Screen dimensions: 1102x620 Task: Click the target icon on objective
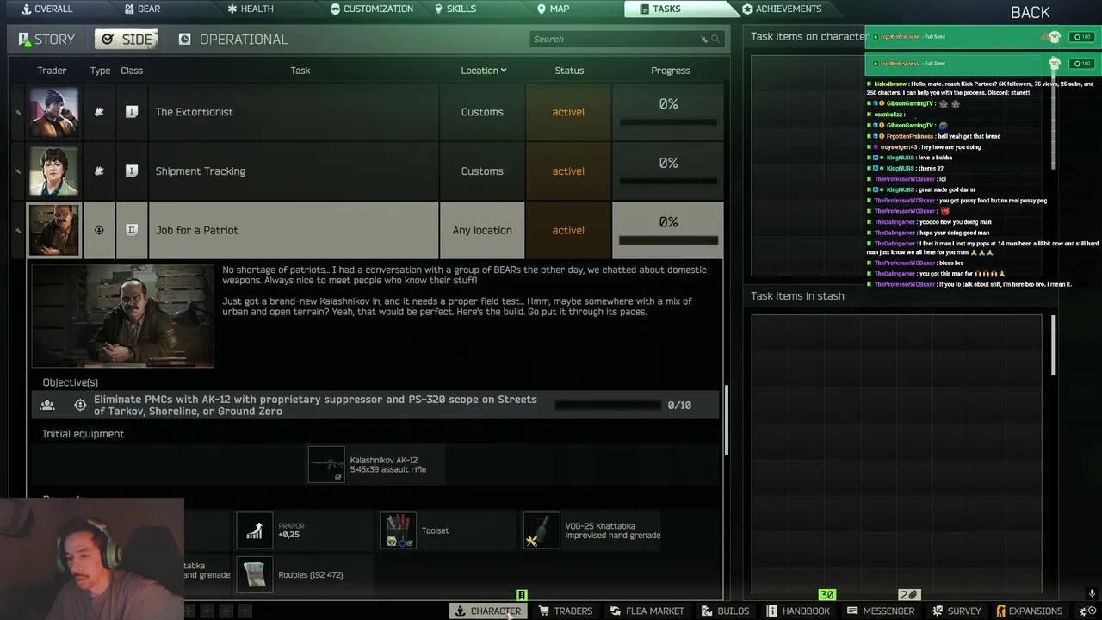click(x=80, y=405)
